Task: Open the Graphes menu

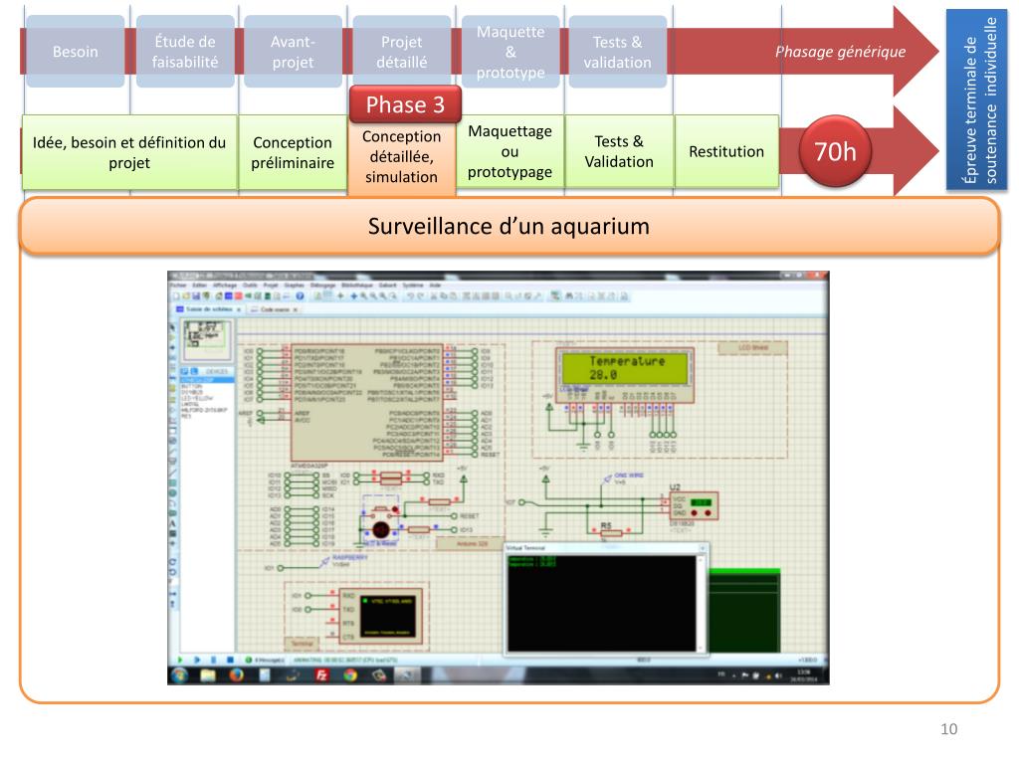Action: (x=294, y=286)
